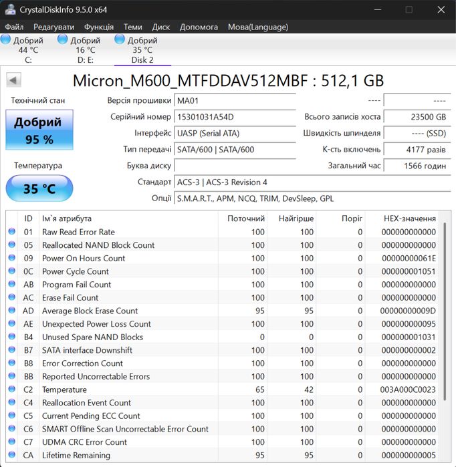Click status orb of UDMA CRC Error Count
This screenshot has width=456, height=467.
coord(12,442)
